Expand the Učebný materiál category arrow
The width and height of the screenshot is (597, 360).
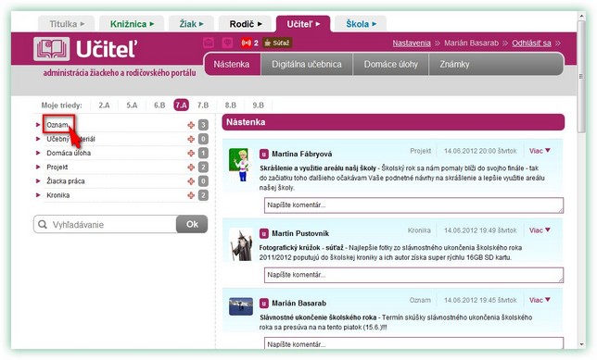[x=38, y=139]
